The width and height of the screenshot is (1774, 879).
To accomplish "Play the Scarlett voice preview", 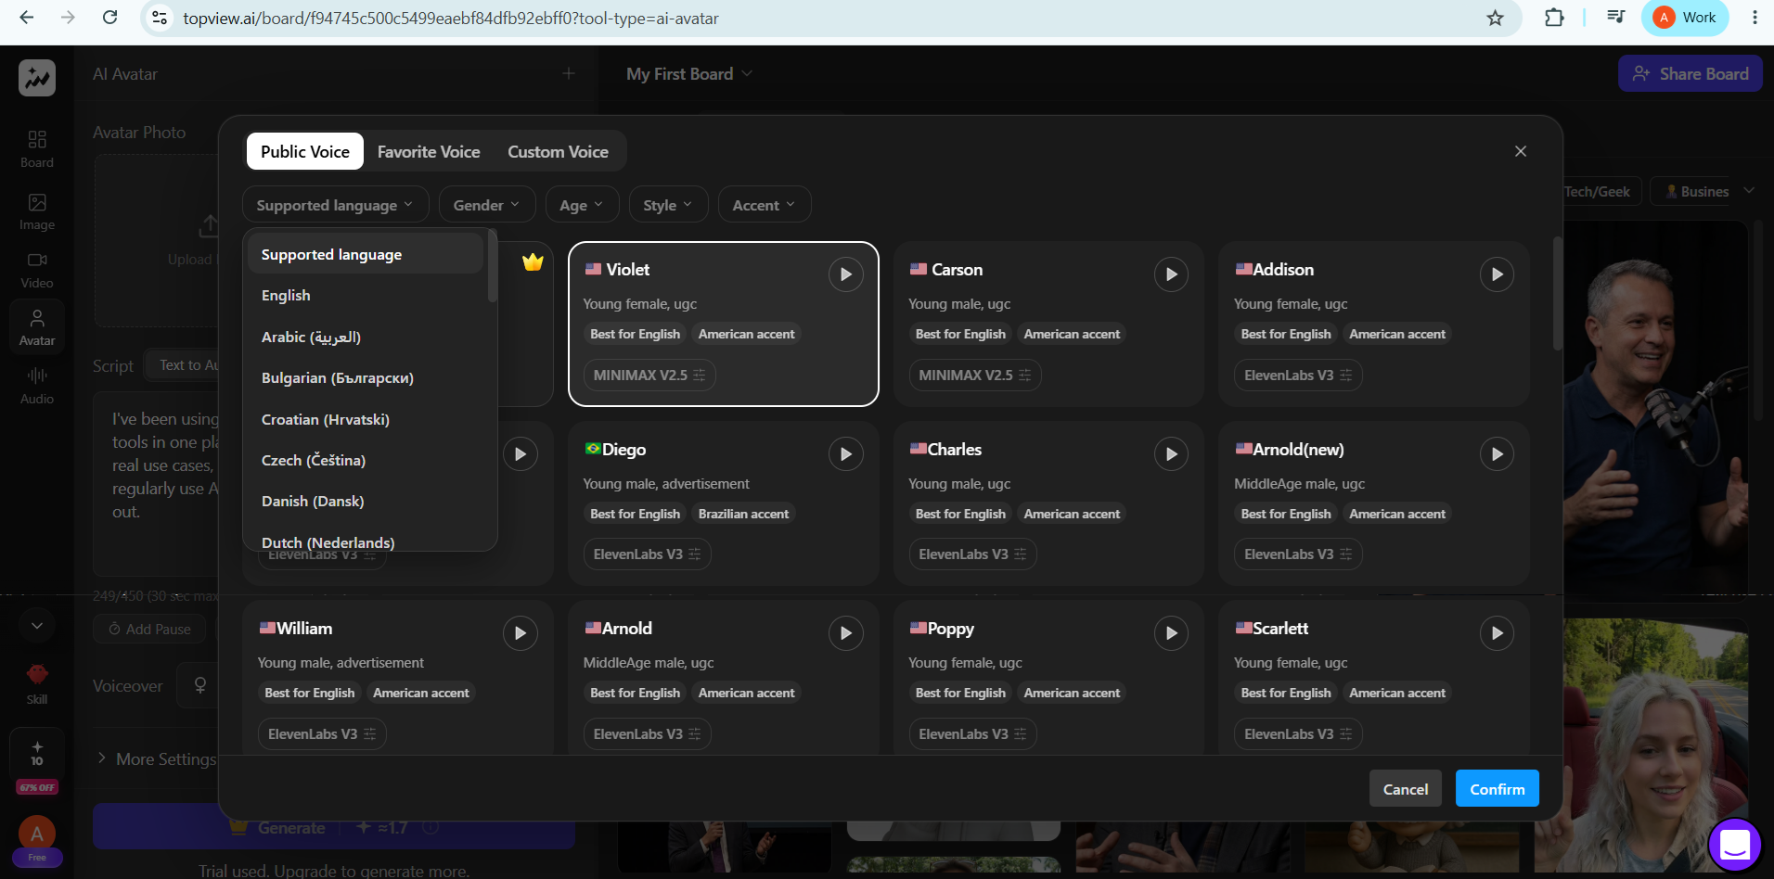I will tap(1497, 633).
